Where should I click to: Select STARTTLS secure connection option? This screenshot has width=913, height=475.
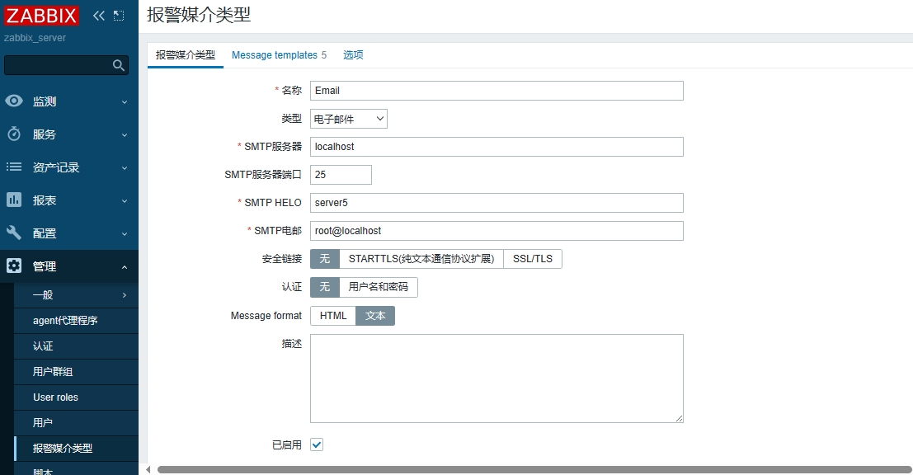point(421,259)
